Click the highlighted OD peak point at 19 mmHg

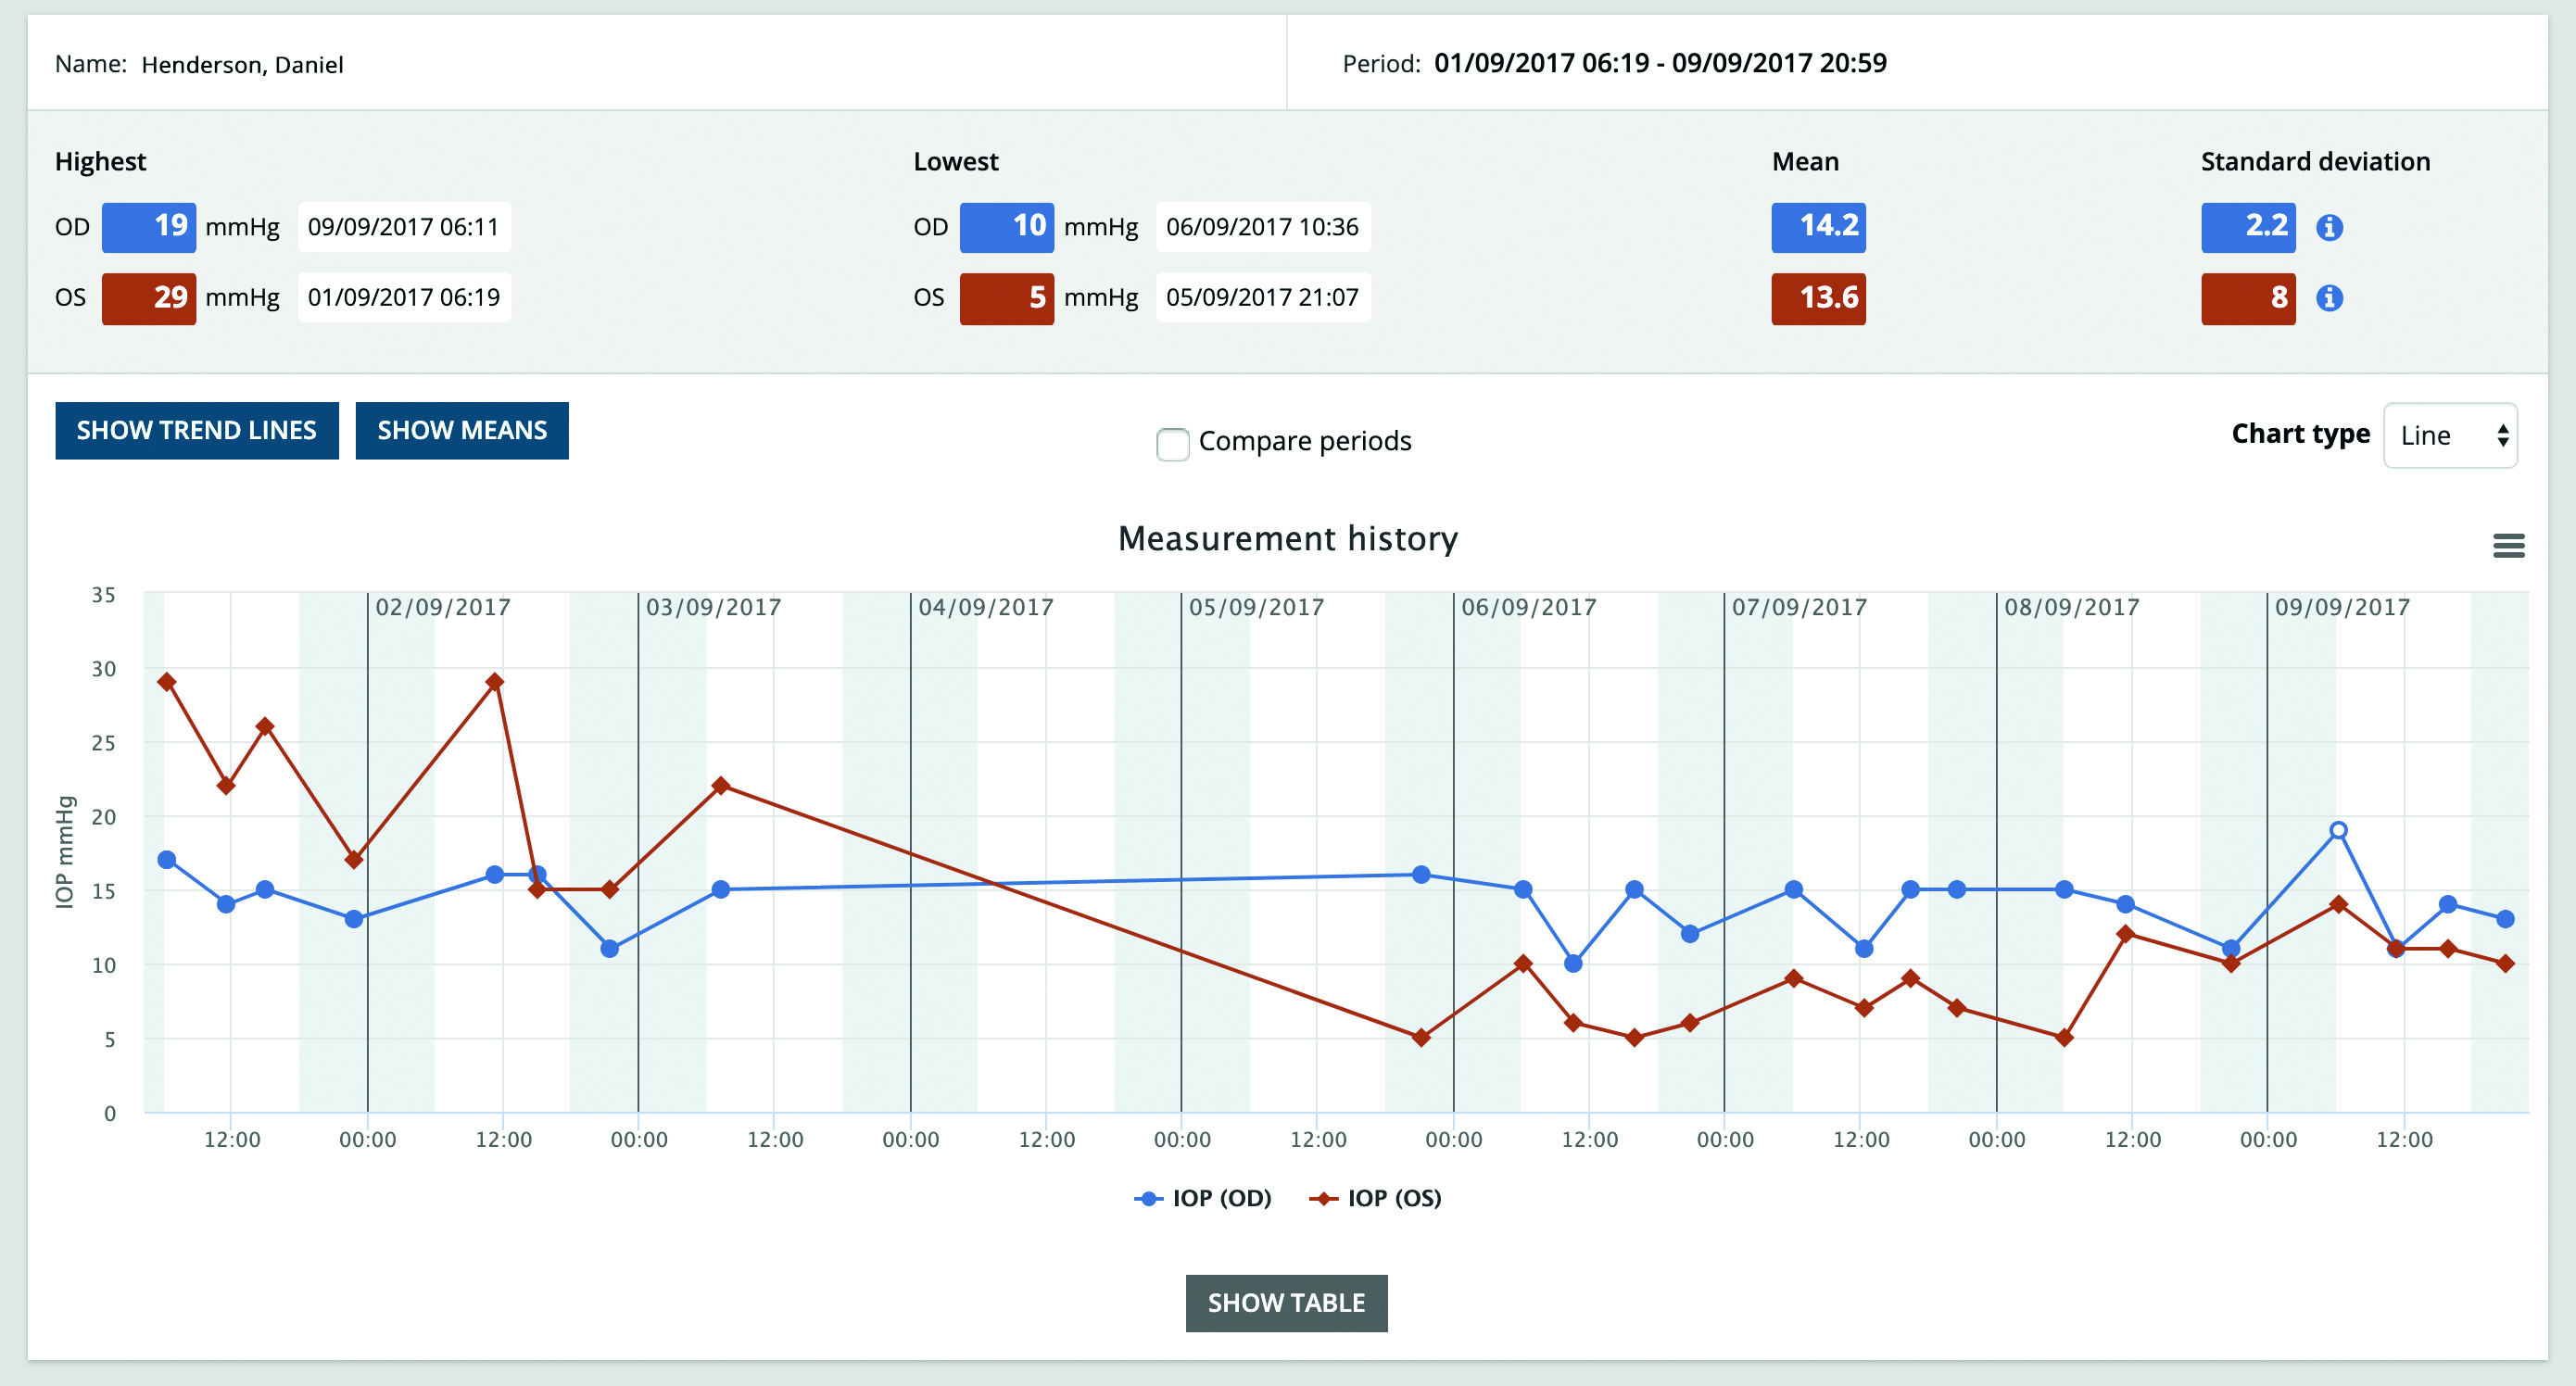pos(2338,830)
